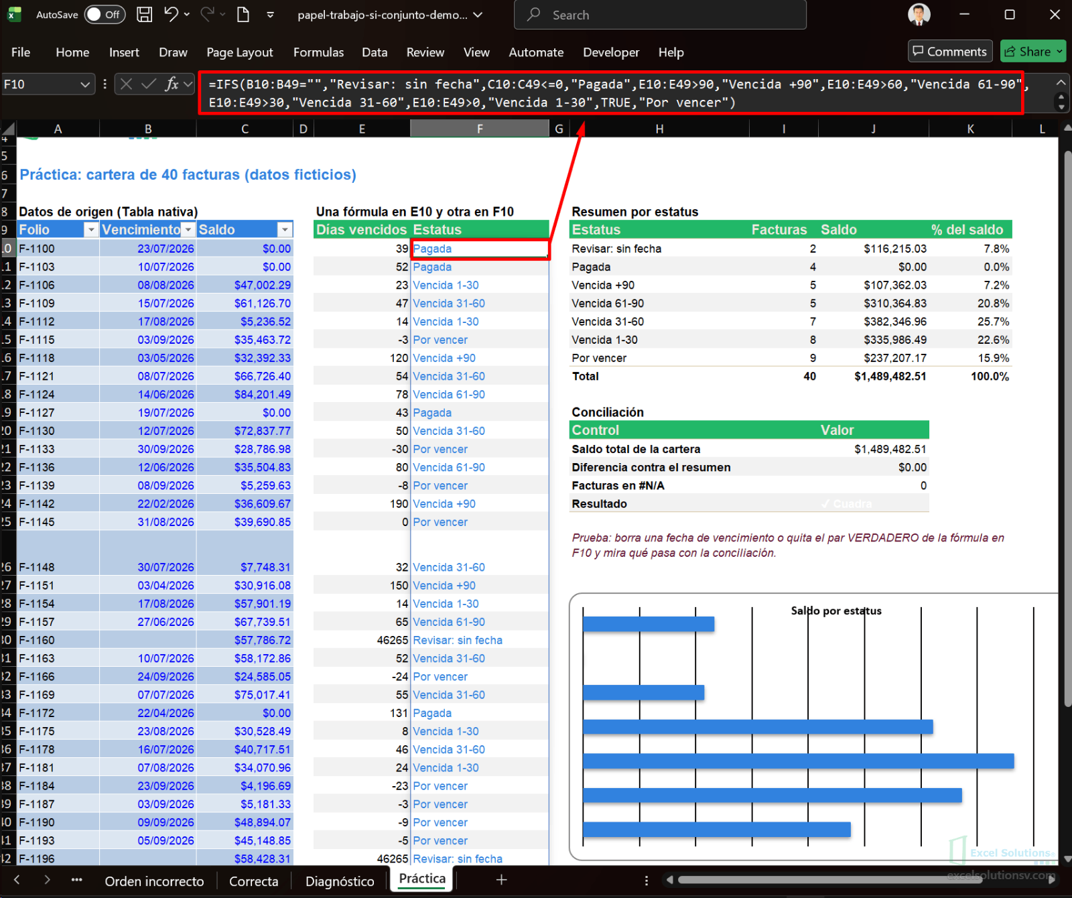This screenshot has height=898, width=1072.
Task: Click the Vencida +90 status for 120 days
Action: 480,358
